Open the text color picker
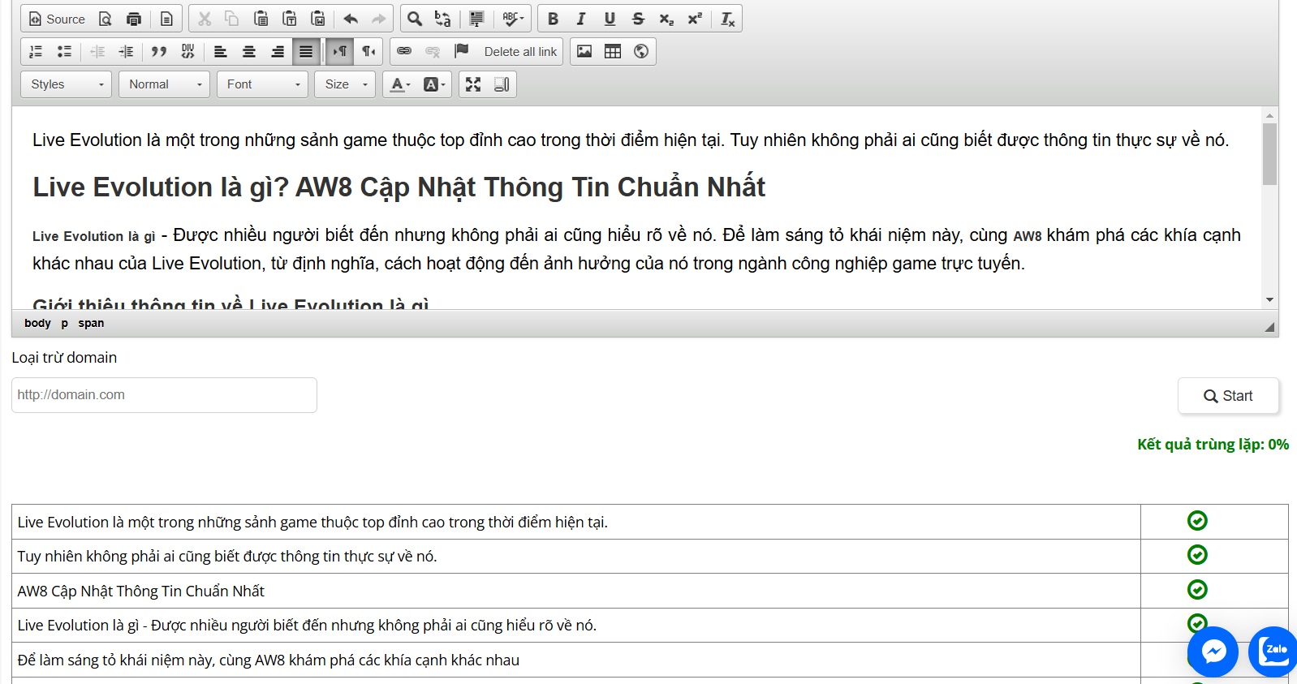 (x=400, y=84)
